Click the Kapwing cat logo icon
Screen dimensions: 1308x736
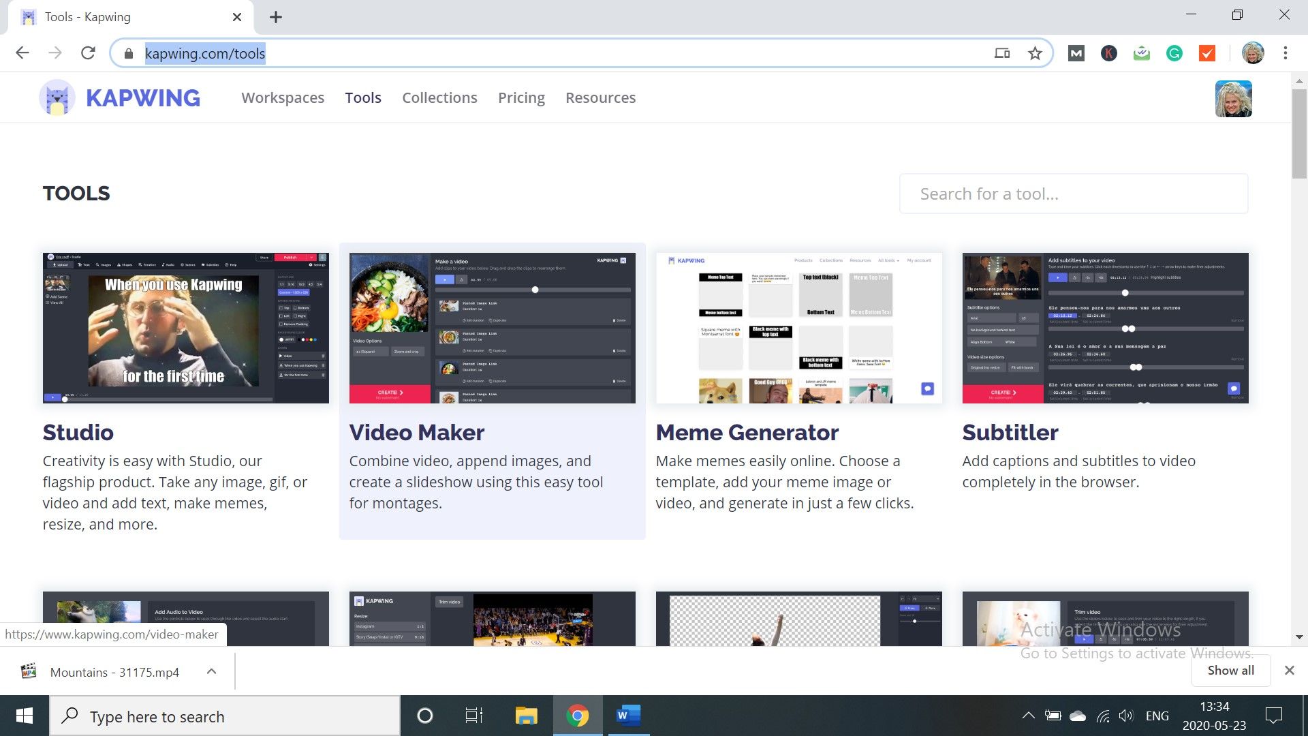point(57,97)
